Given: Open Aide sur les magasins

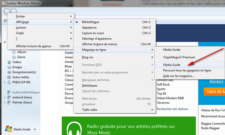Looking at the screenshot, I should (189, 76).
